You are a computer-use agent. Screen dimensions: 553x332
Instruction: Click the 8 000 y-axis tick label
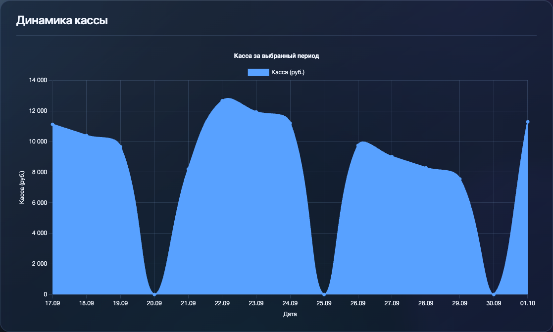[x=40, y=172]
